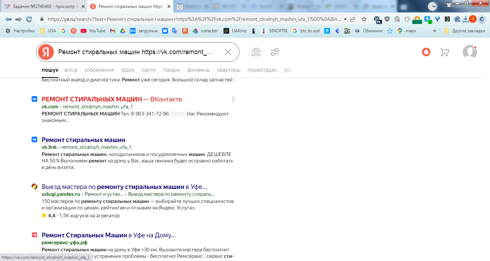The width and height of the screenshot is (490, 261).
Task: Open the Litecoin price extension
Action: 407,19
